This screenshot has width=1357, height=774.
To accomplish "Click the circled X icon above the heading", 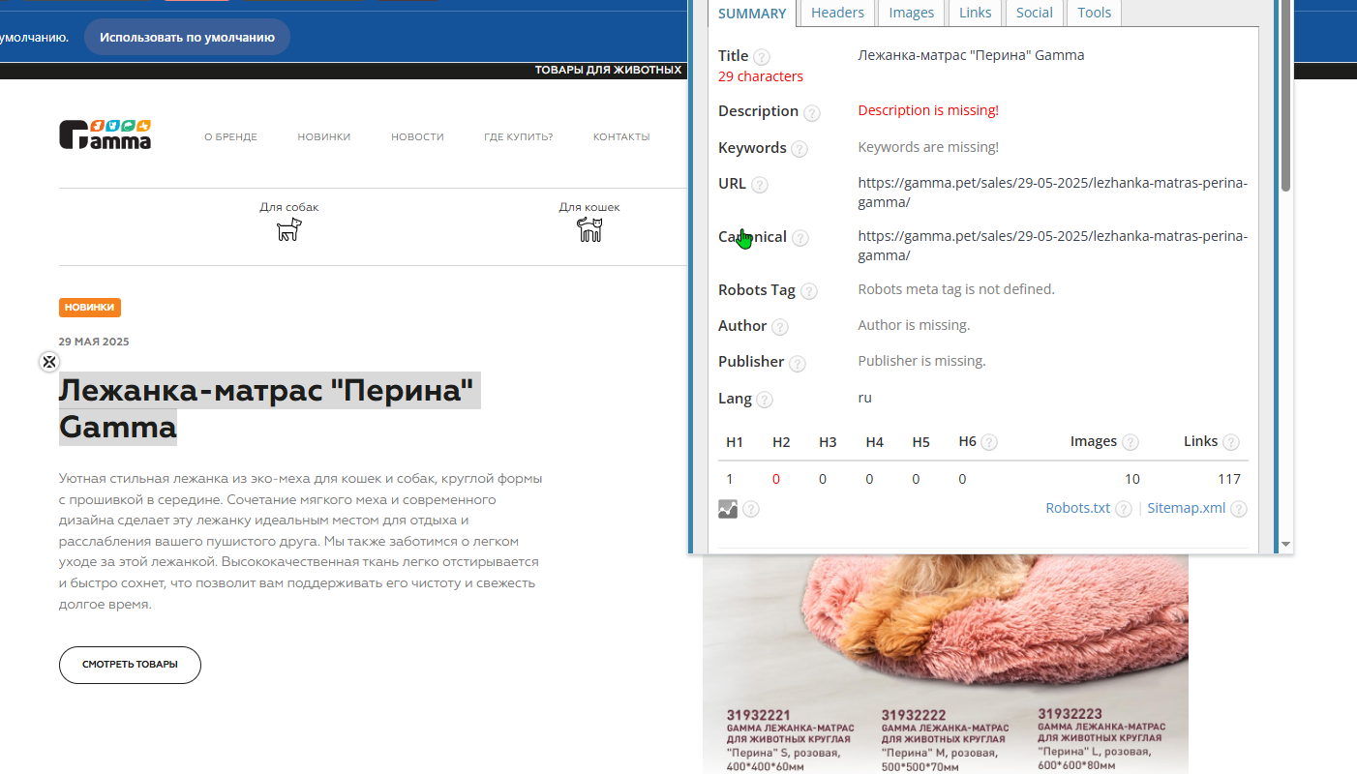I will 48,363.
